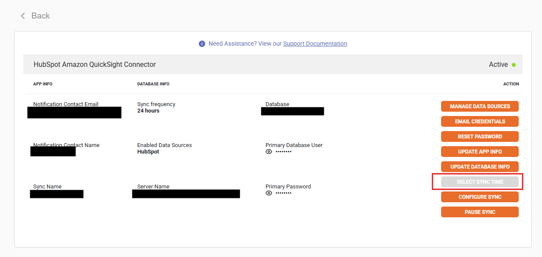Viewport: 542px width, 257px height.
Task: Select the HubSpot enabled data source text
Action: click(x=148, y=152)
